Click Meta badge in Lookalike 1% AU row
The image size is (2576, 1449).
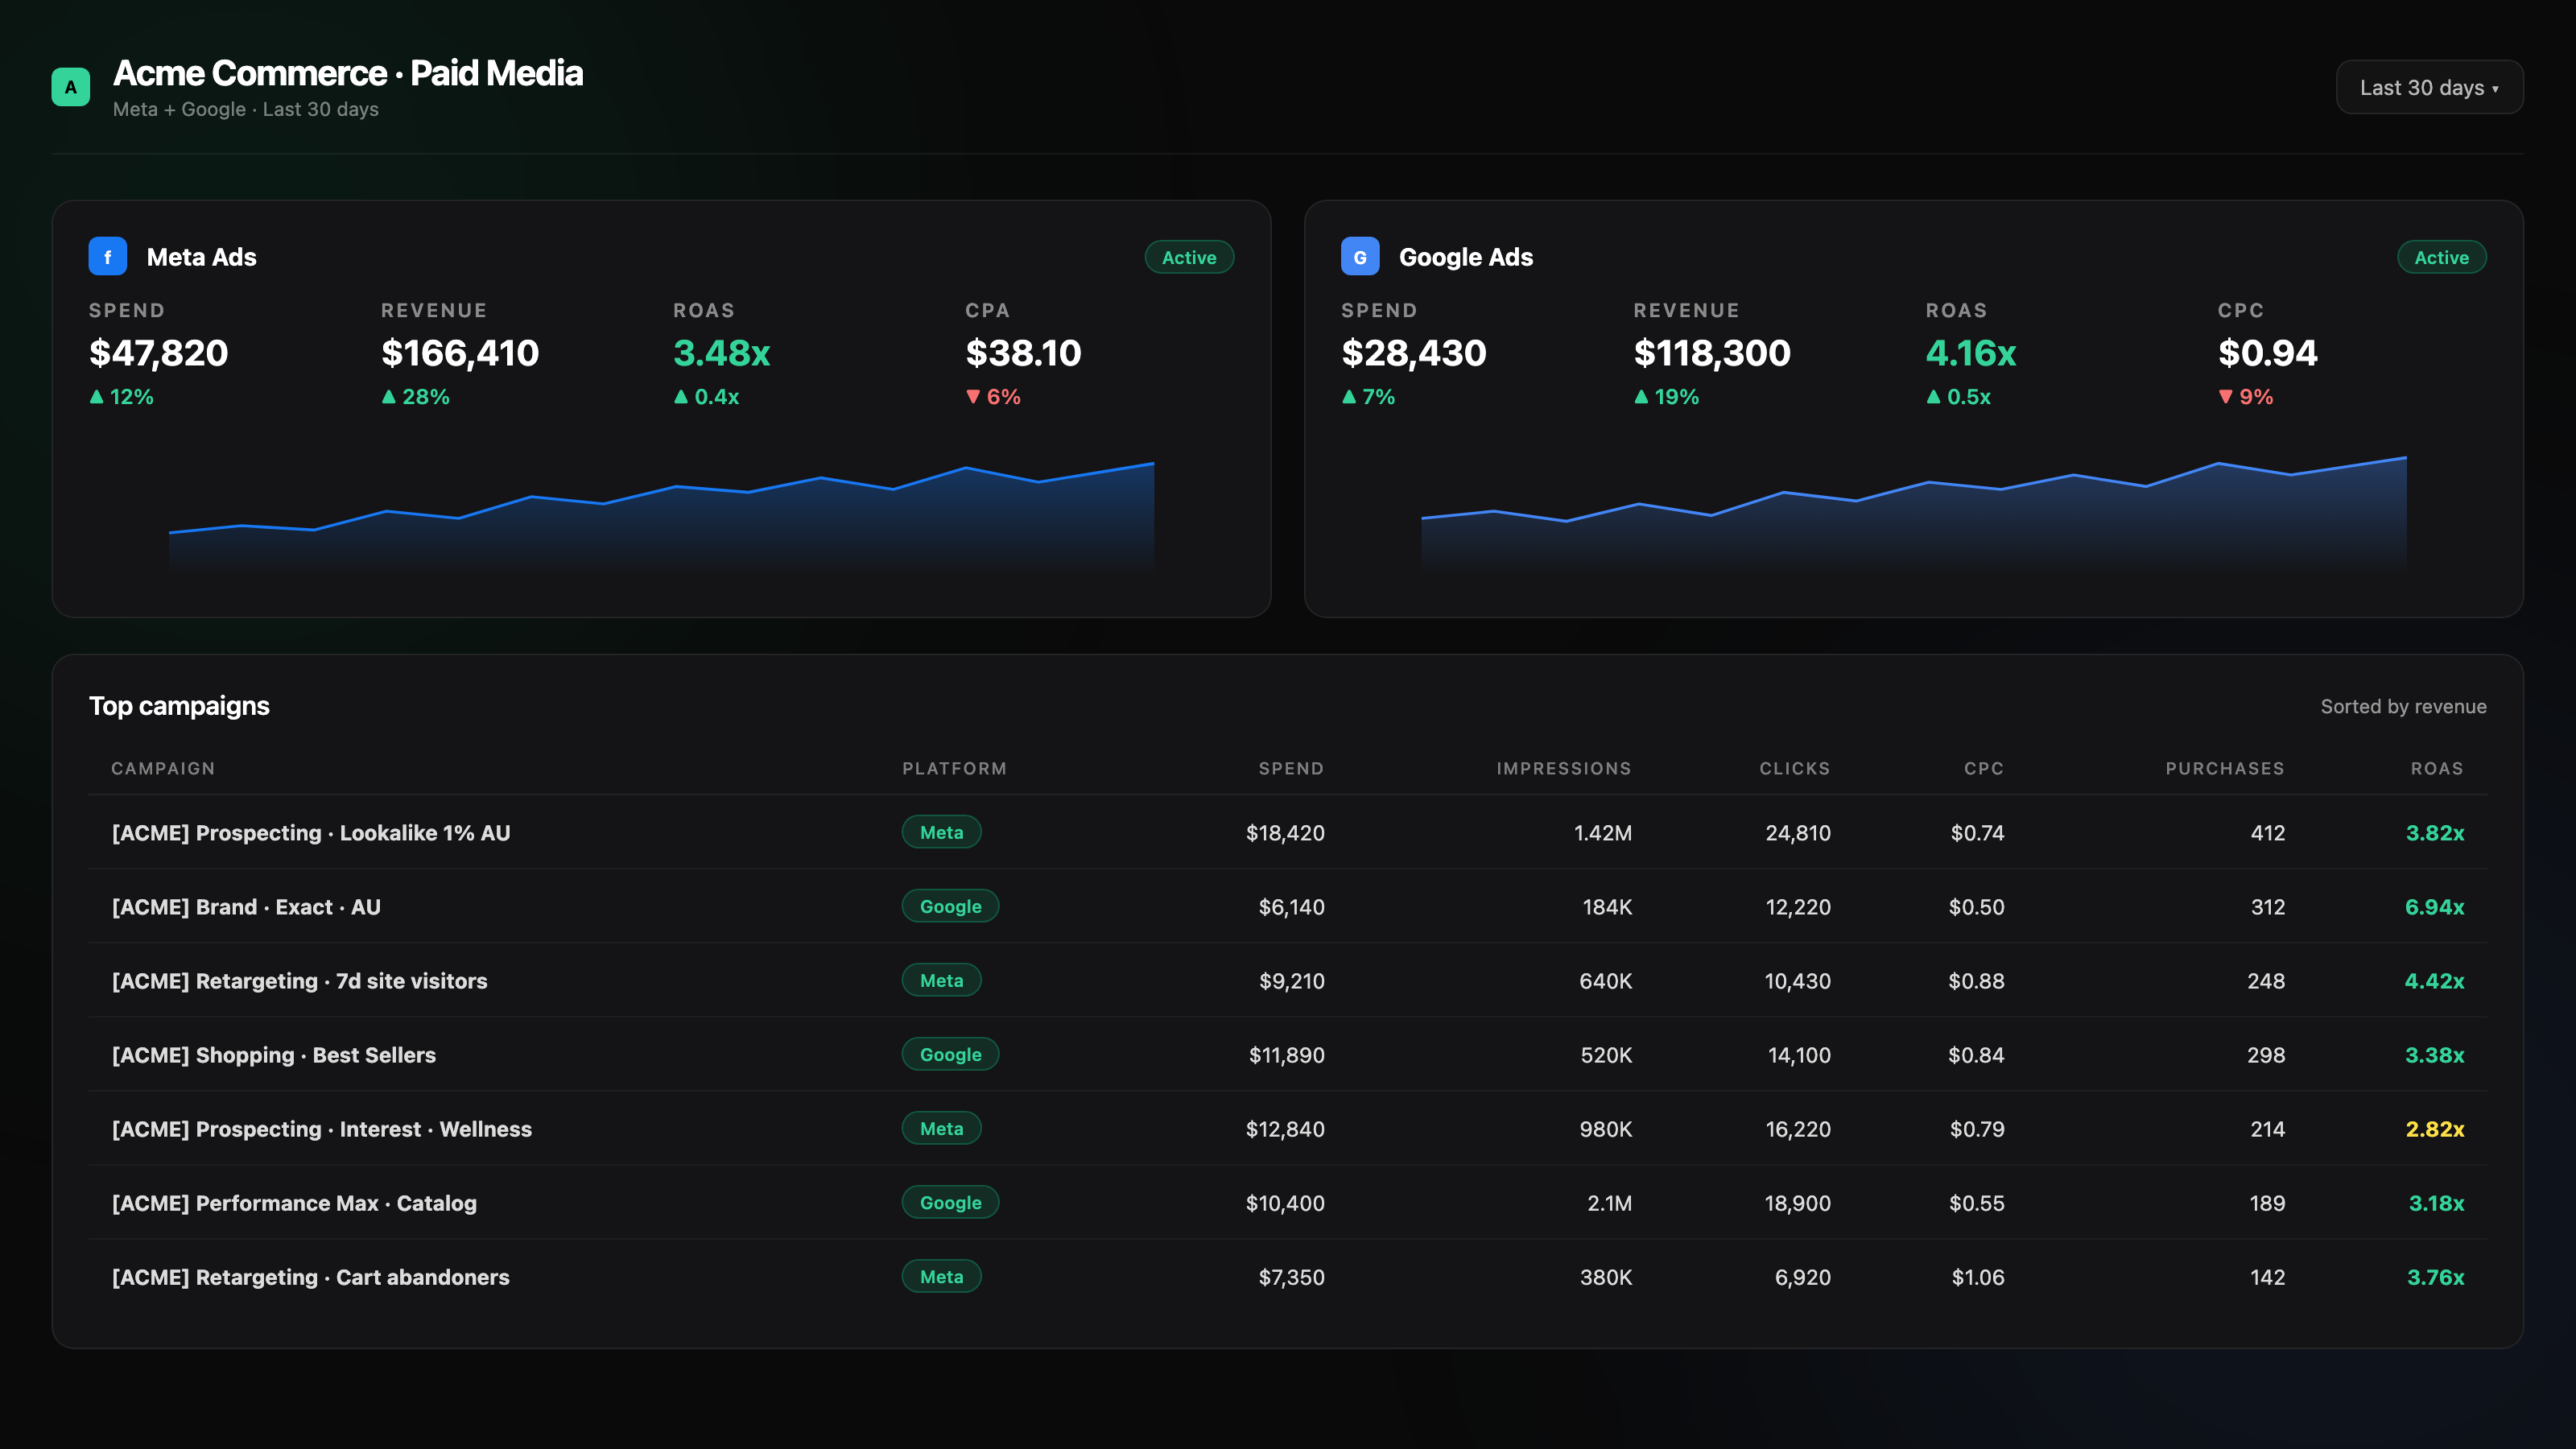(941, 832)
